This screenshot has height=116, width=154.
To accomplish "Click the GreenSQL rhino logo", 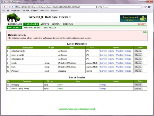I will click(13, 17).
